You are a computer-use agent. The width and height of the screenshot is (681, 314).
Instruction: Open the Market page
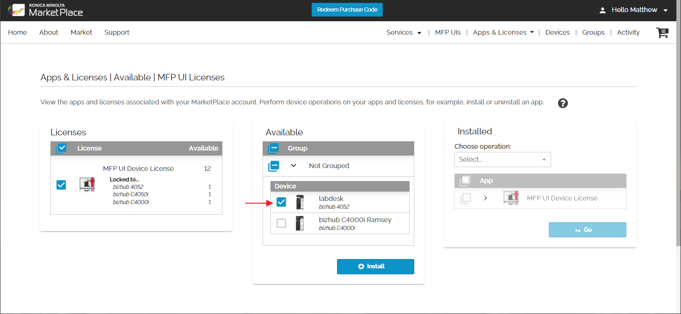tap(81, 32)
